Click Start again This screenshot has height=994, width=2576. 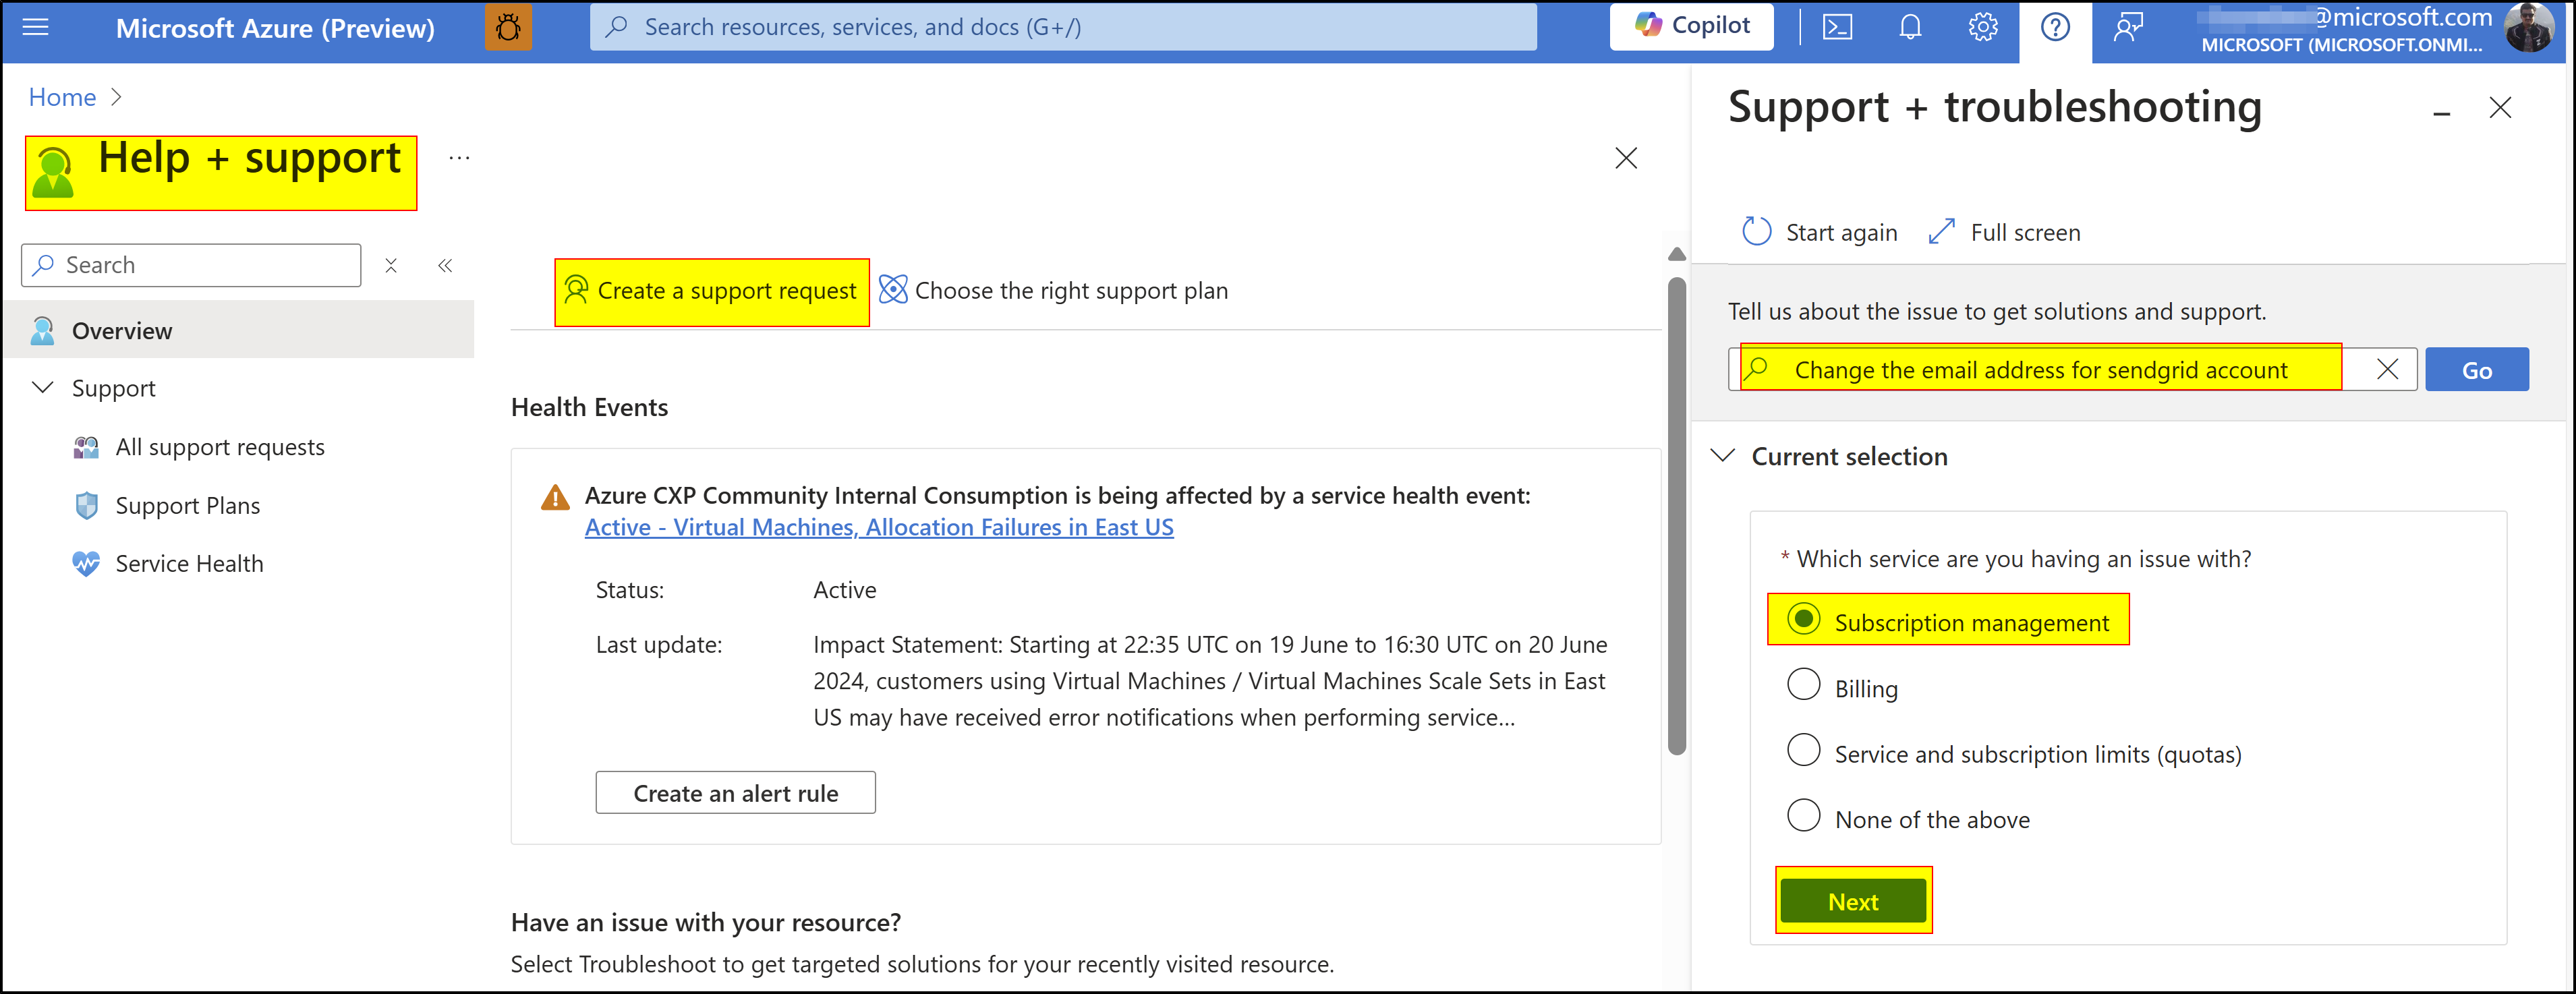(1819, 232)
